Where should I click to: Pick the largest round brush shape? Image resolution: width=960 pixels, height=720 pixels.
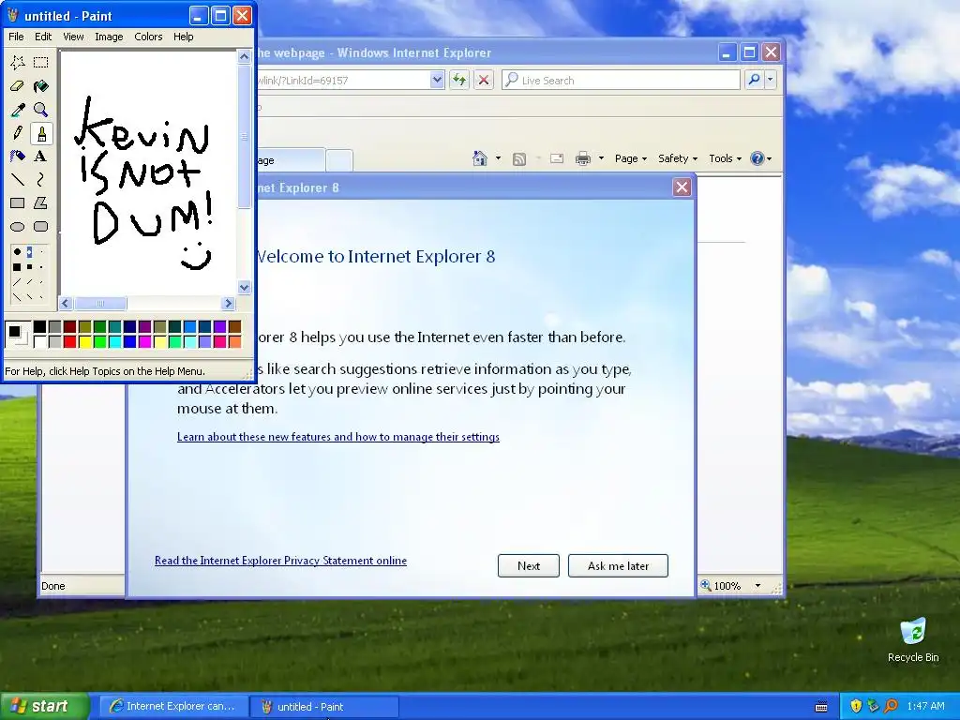coord(17,251)
